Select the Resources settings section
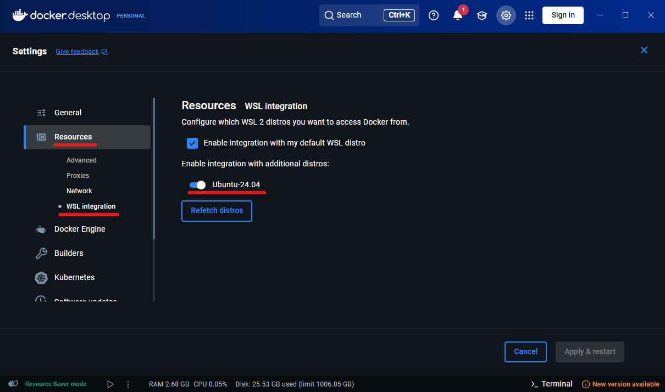Image resolution: width=665 pixels, height=392 pixels. (87, 137)
